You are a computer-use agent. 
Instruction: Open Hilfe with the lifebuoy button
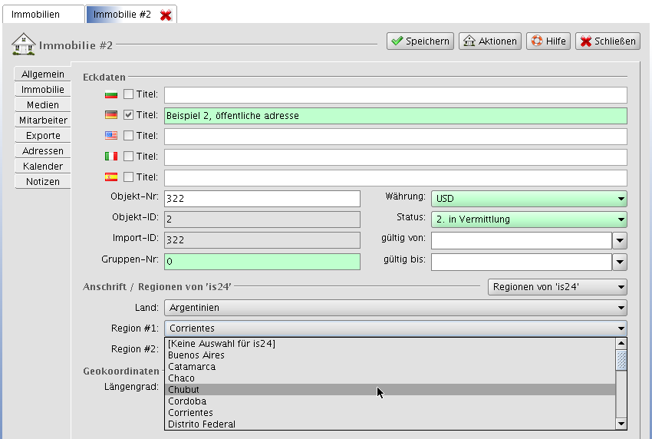click(548, 41)
